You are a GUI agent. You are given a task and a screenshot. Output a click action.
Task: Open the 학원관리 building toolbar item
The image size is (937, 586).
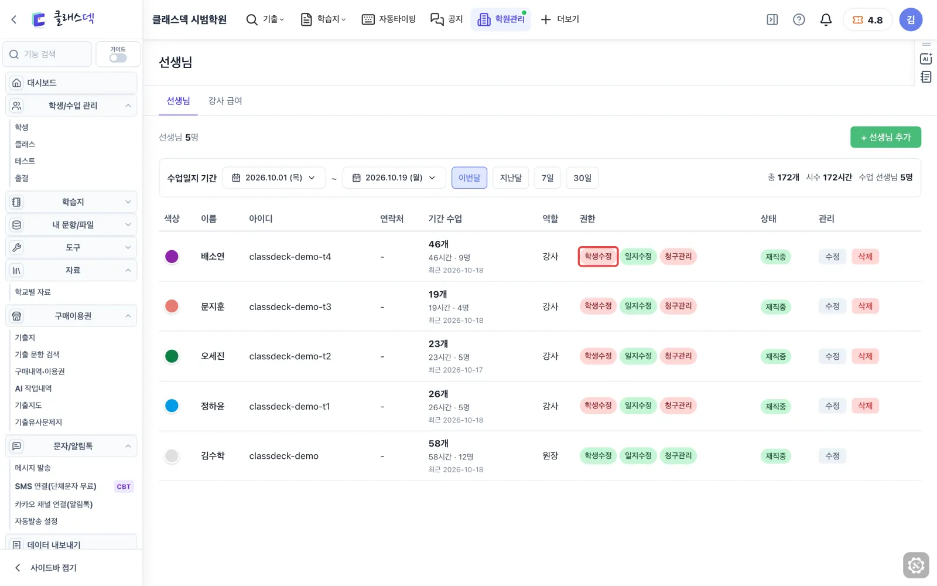[501, 19]
